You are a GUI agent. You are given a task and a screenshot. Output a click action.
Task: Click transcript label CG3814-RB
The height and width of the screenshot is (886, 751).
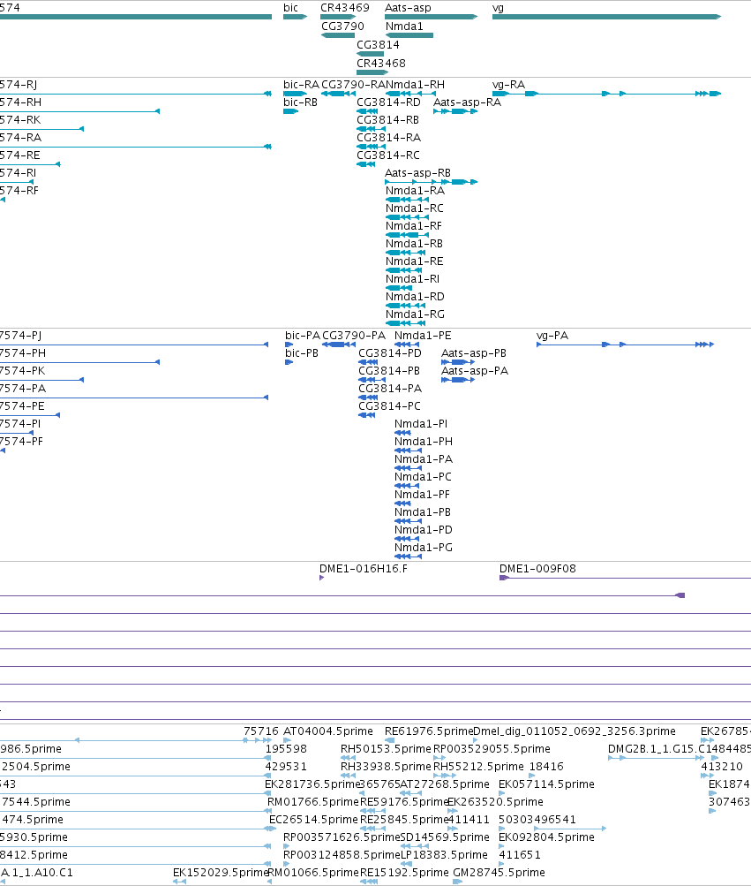click(x=388, y=120)
